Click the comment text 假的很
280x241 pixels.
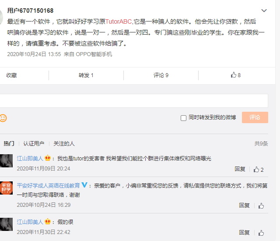click(x=65, y=222)
